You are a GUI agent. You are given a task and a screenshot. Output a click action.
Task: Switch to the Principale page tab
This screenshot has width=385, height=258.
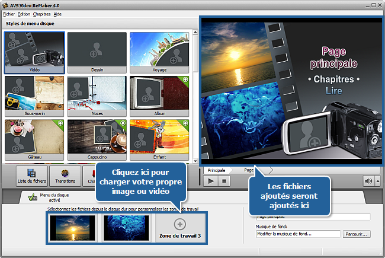coord(216,170)
